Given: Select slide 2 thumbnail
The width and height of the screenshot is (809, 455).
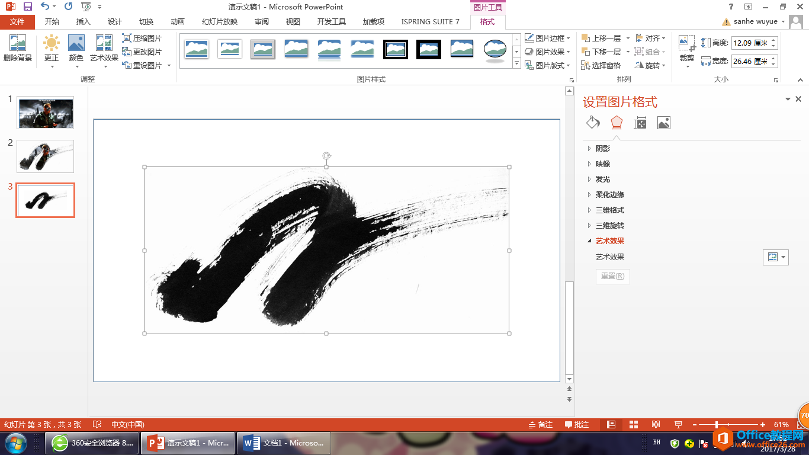Looking at the screenshot, I should (45, 156).
